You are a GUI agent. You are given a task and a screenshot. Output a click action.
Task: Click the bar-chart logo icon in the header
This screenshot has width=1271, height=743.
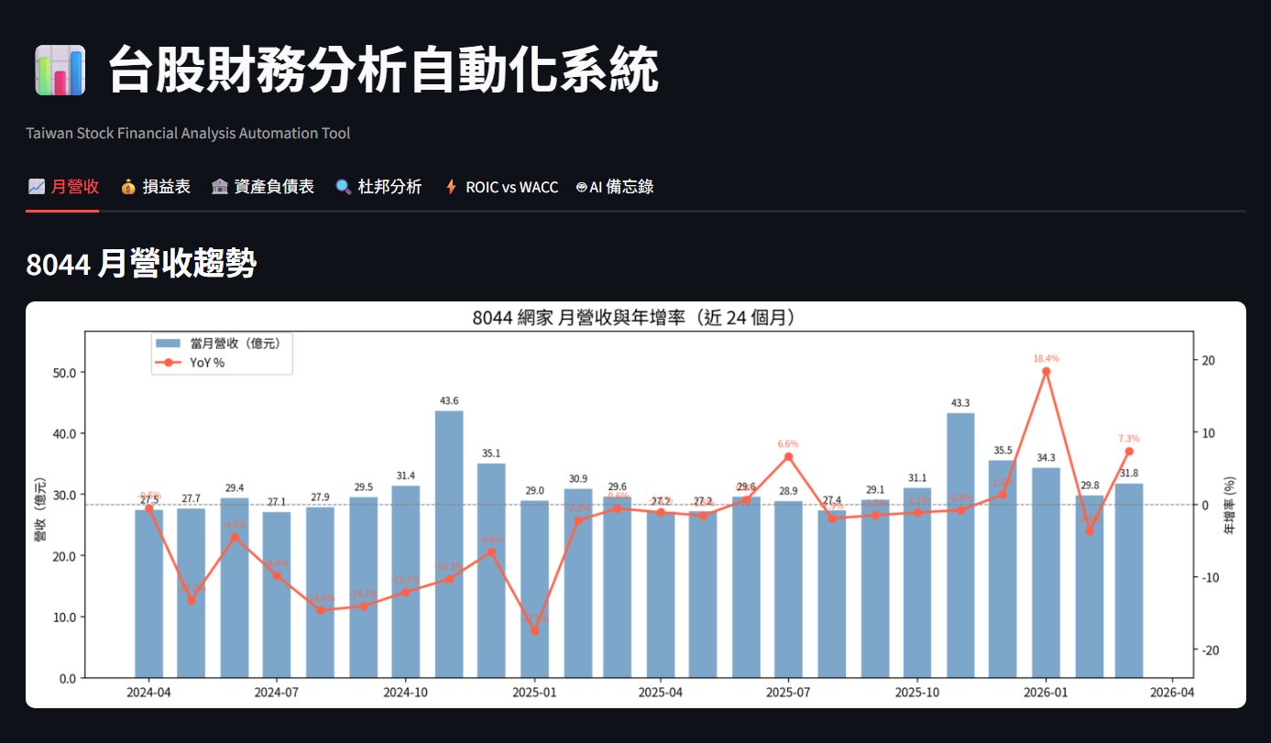(60, 71)
